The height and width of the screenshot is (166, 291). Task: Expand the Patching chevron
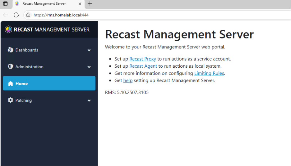click(89, 101)
